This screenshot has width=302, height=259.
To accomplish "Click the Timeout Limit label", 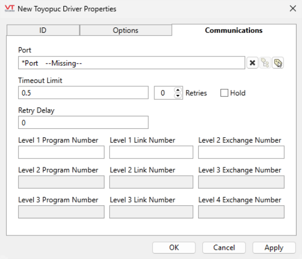I will tap(40, 80).
